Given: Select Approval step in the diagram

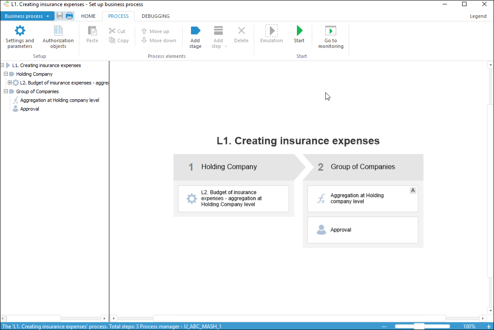Looking at the screenshot, I should click(x=362, y=230).
